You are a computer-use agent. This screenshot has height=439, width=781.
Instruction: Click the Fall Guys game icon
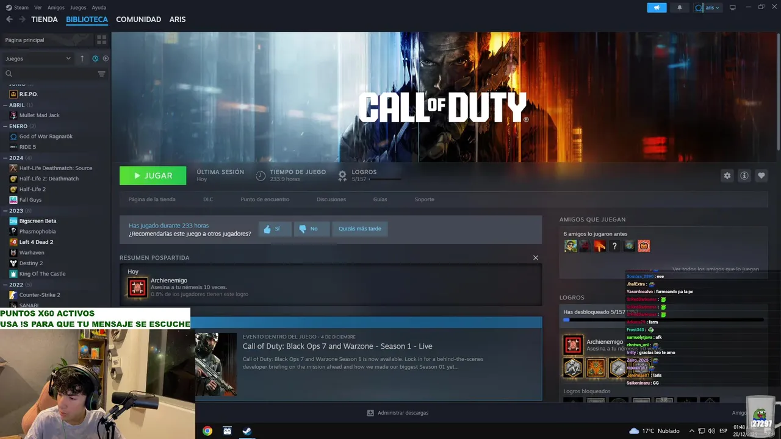[13, 200]
